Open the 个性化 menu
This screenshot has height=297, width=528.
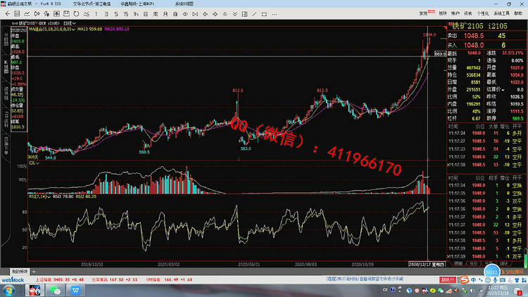(x=483, y=13)
